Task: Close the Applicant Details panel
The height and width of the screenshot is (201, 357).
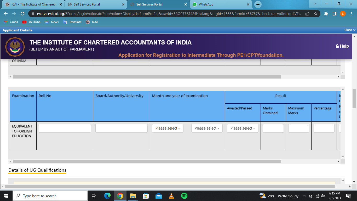Action: [350, 30]
